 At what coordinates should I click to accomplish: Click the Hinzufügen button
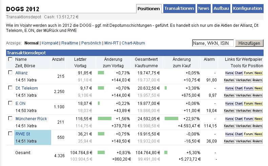point(249,43)
